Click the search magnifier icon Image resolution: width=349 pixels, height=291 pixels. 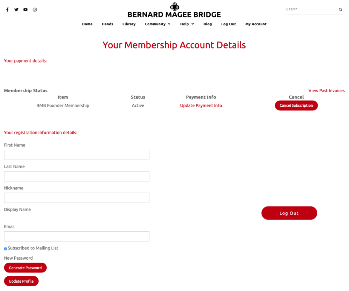(340, 10)
